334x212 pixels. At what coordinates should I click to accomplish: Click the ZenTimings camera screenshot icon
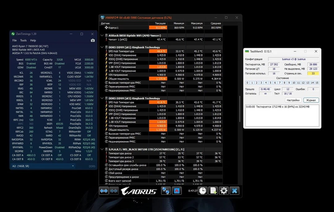click(93, 40)
